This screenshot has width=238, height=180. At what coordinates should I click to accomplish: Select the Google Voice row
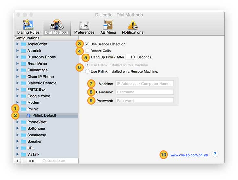(x=46, y=96)
